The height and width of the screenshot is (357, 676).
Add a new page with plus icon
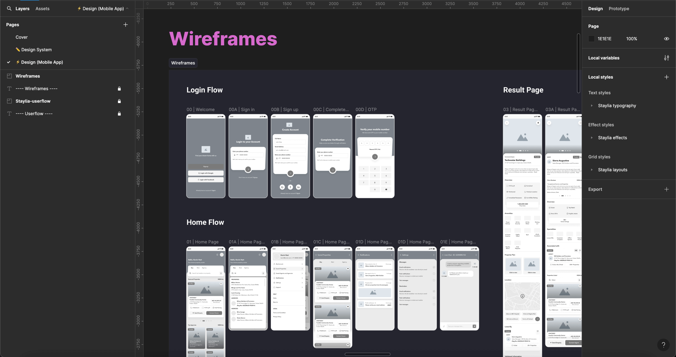pyautogui.click(x=126, y=25)
